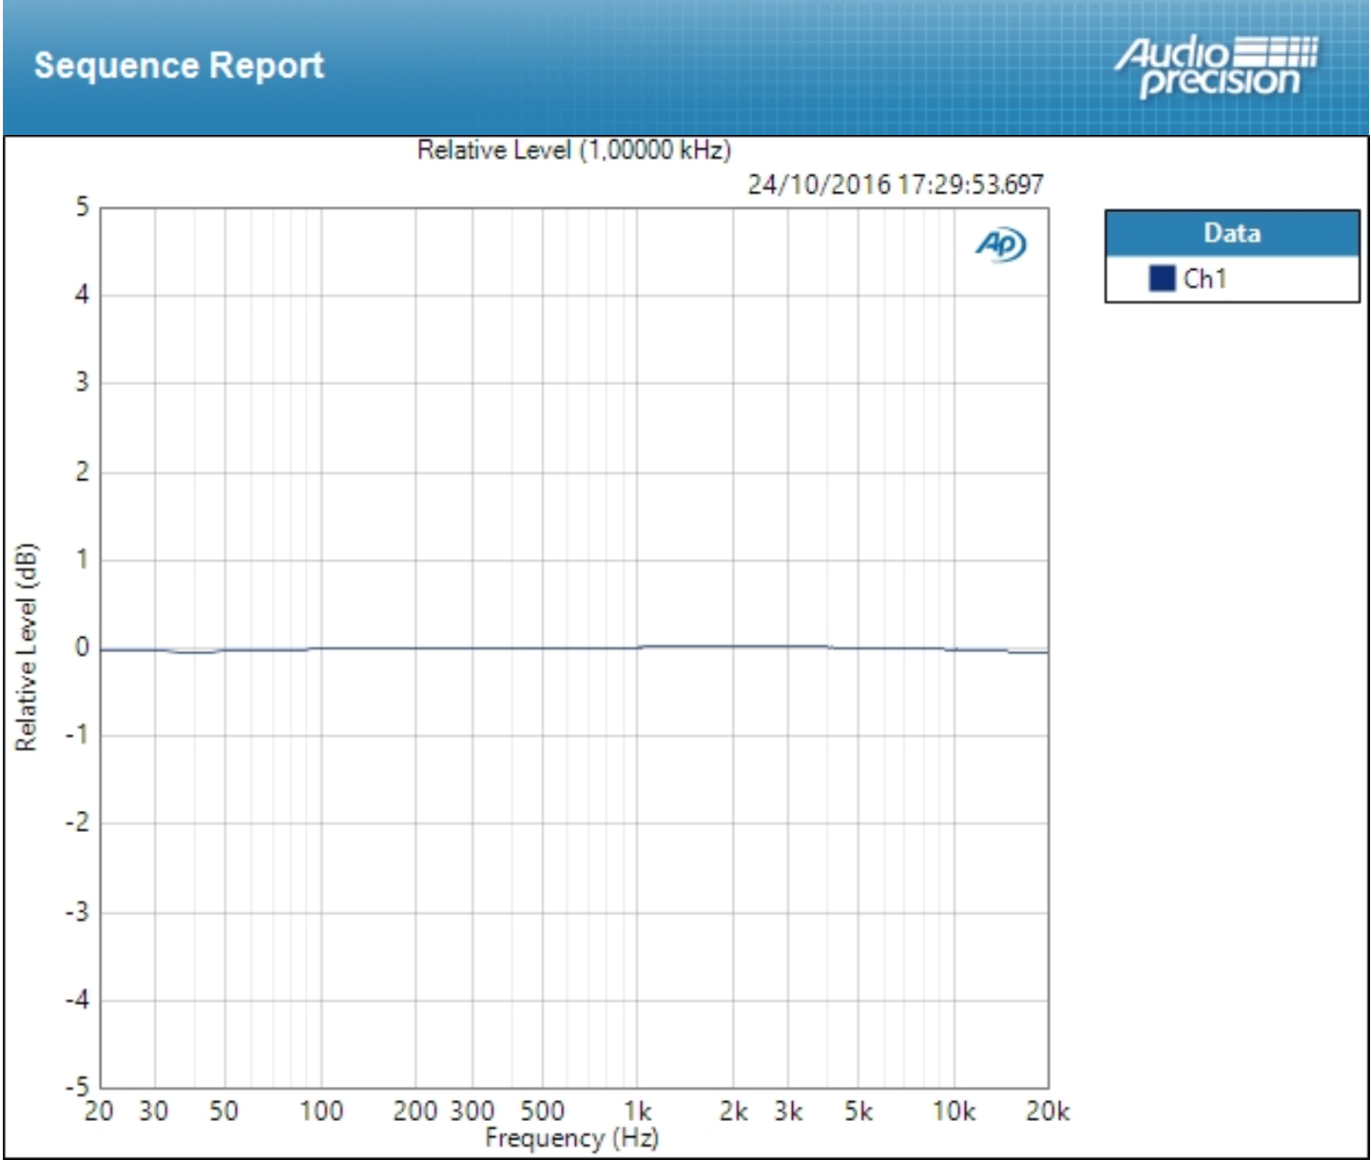Click the Sequence Report title
This screenshot has width=1371, height=1160.
click(x=179, y=66)
